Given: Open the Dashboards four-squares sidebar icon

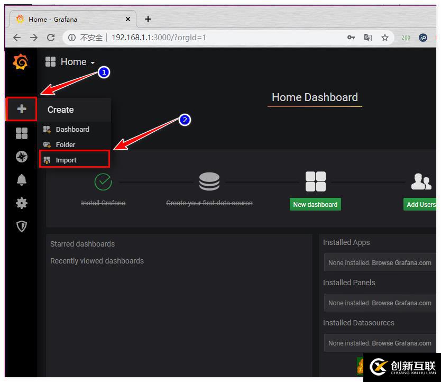Looking at the screenshot, I should click(22, 133).
